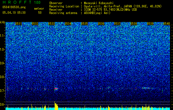This screenshot has width=173, height=110.
Task: Click observer name Masayuki Kobayashi
Action: tap(99, 3)
